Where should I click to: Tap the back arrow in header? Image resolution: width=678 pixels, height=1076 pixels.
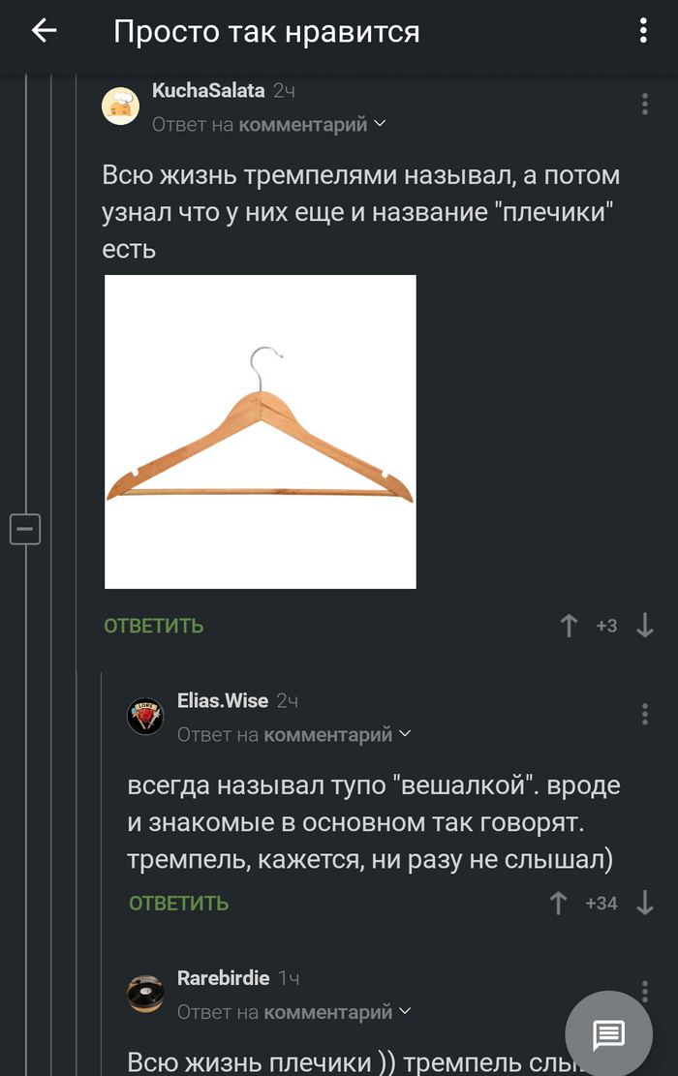pyautogui.click(x=44, y=30)
